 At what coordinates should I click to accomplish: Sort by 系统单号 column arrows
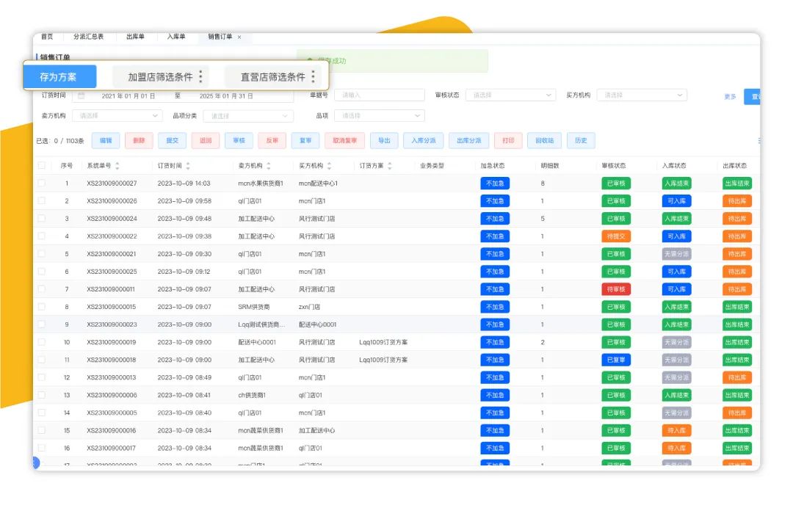(117, 166)
